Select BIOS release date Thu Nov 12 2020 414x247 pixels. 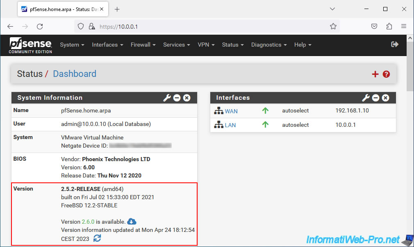pos(119,175)
